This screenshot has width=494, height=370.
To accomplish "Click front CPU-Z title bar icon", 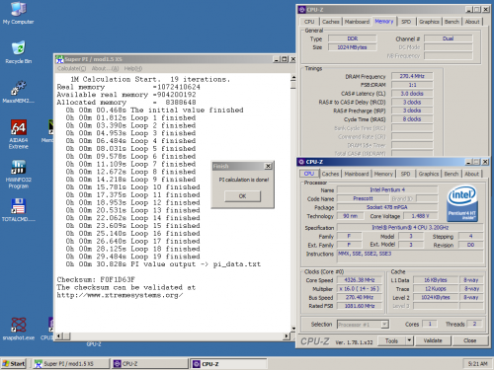I will point(301,162).
